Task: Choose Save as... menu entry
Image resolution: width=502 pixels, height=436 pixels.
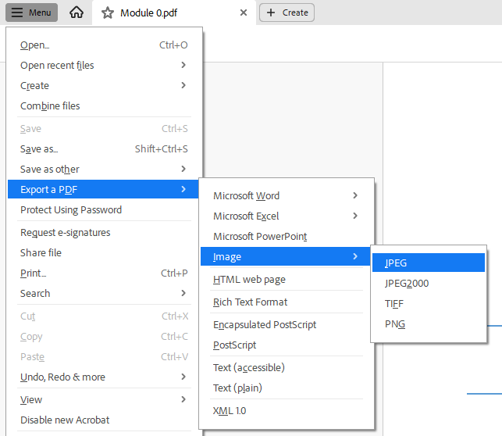Action: [104, 149]
